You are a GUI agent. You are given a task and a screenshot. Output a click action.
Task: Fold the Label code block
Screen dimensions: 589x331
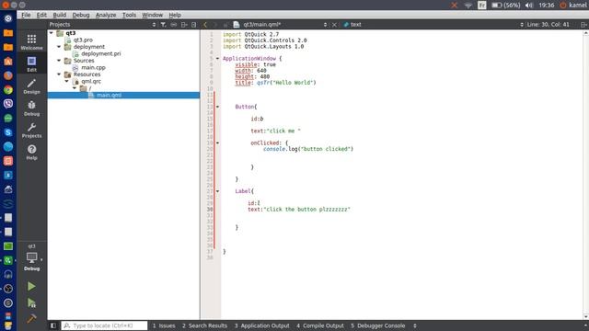[x=217, y=191]
